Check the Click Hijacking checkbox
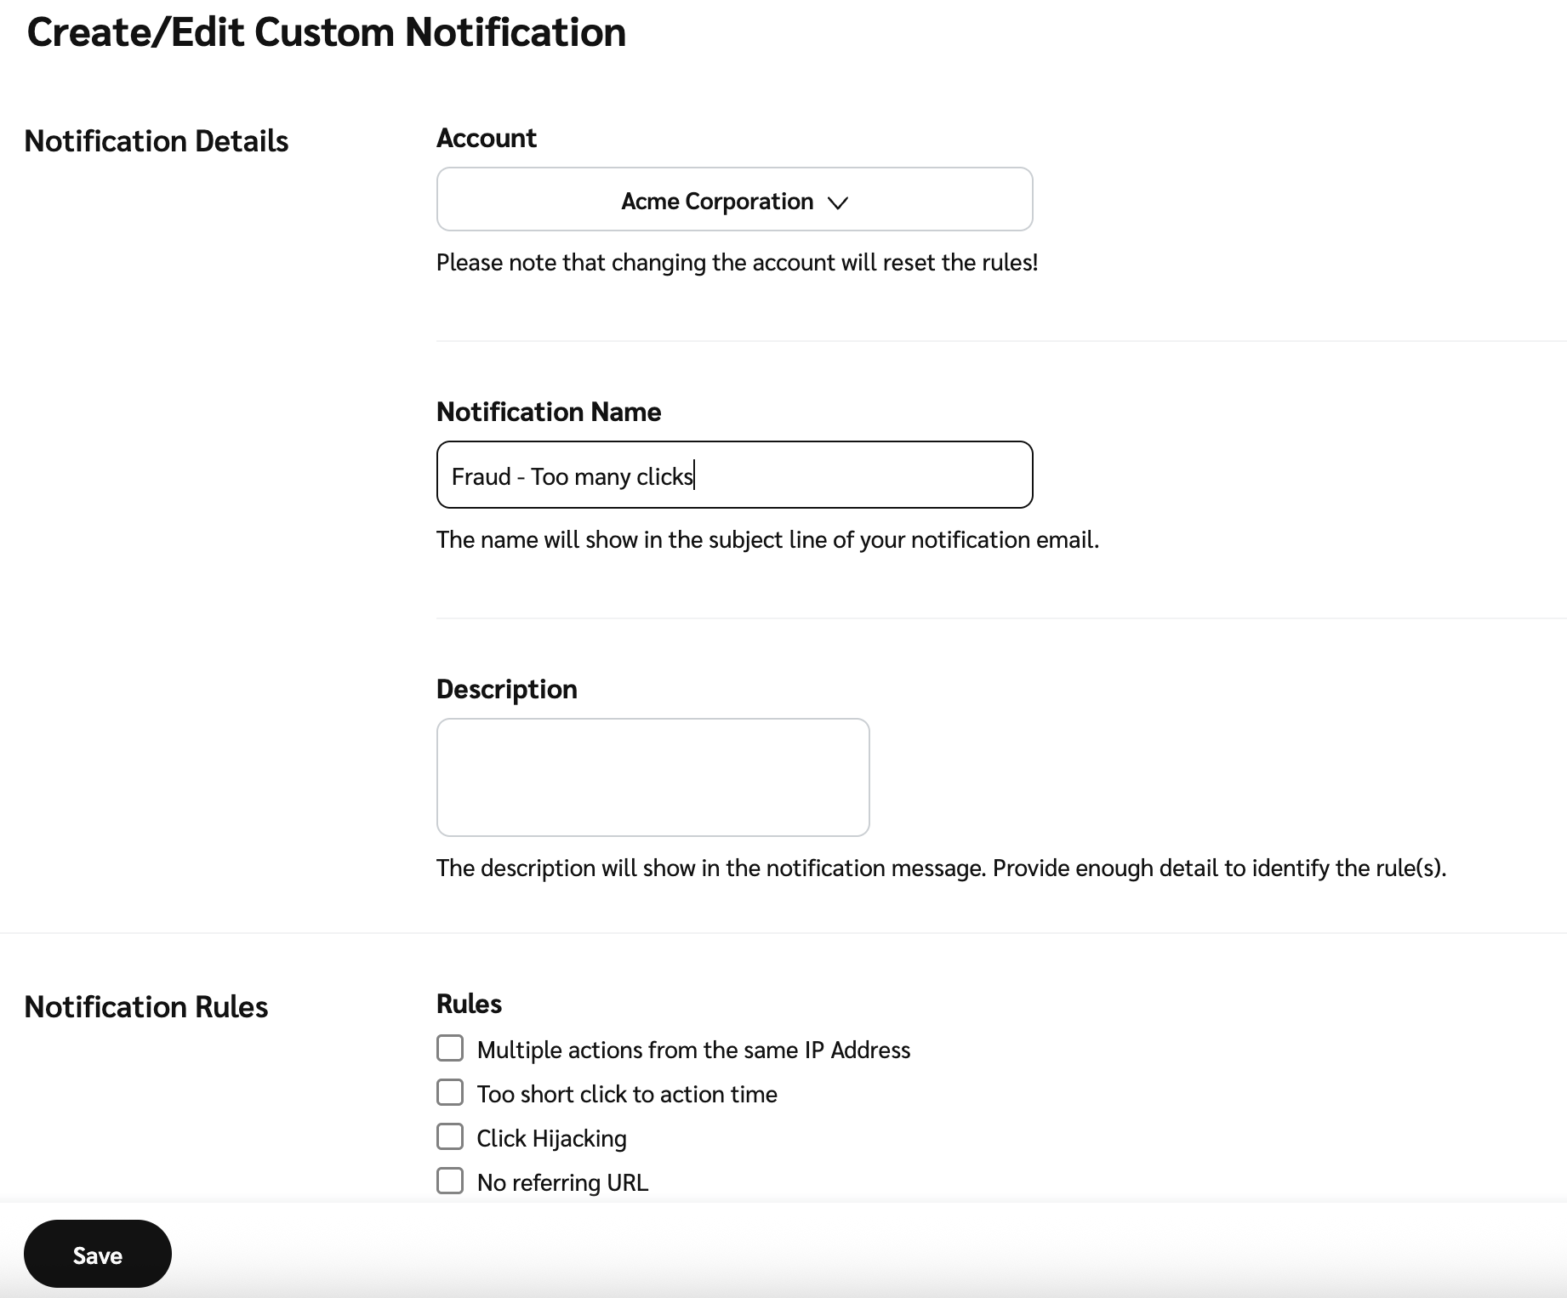 click(450, 1136)
